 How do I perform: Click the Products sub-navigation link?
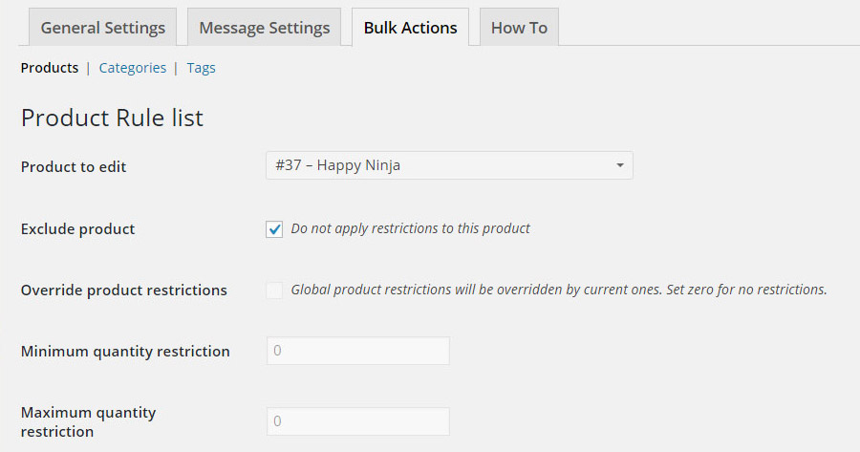click(x=50, y=68)
